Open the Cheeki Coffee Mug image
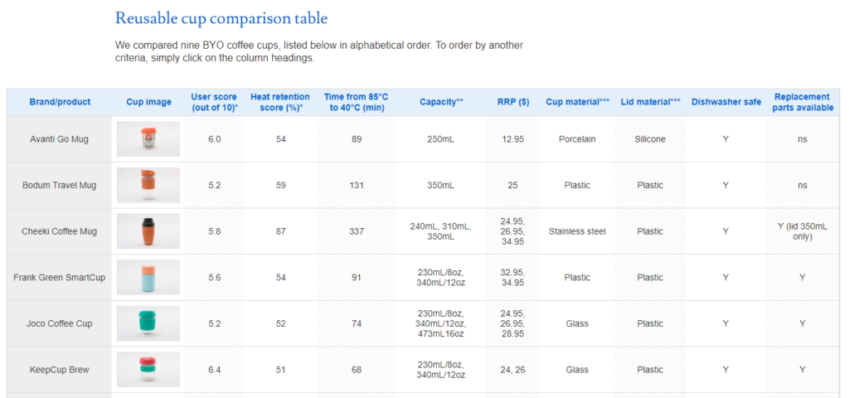Screen dimensions: 849x398 148,231
